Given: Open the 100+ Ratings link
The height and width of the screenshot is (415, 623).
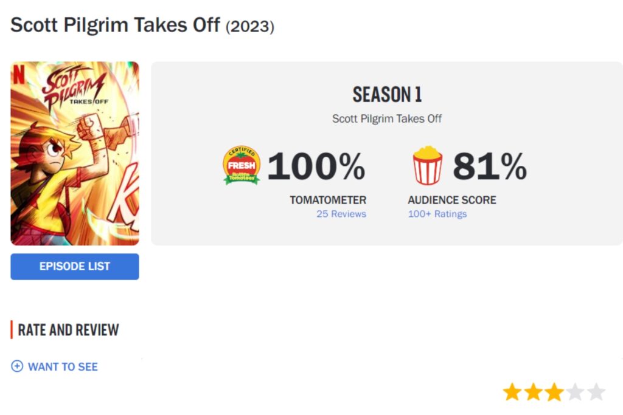Looking at the screenshot, I should coord(437,214).
